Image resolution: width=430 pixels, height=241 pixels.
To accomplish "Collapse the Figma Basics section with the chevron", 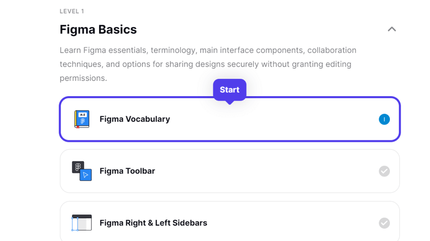I will 392,29.
